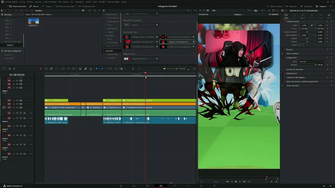The image size is (335, 188).
Task: Click the Zoom link chain icon in Inspector
Action: [312, 25]
